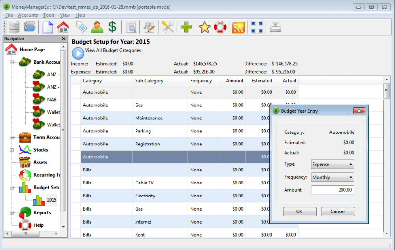Collapse the Bank Accounts tree node
The image size is (395, 250).
pyautogui.click(x=11, y=62)
